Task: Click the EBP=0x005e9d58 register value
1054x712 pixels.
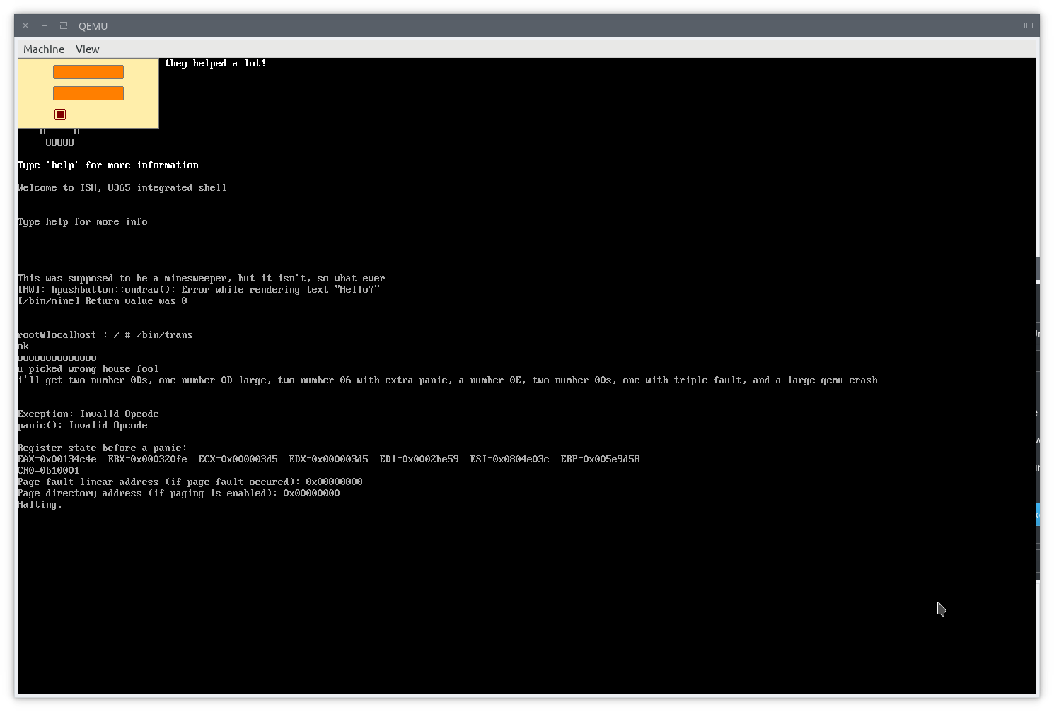Action: (601, 459)
